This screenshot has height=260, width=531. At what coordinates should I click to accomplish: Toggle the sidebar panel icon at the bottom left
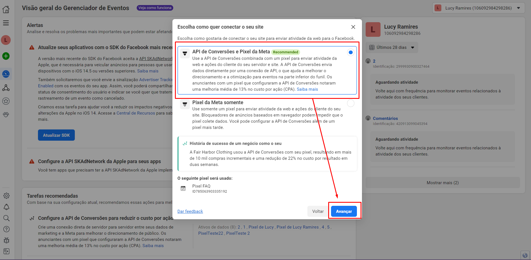click(6, 251)
